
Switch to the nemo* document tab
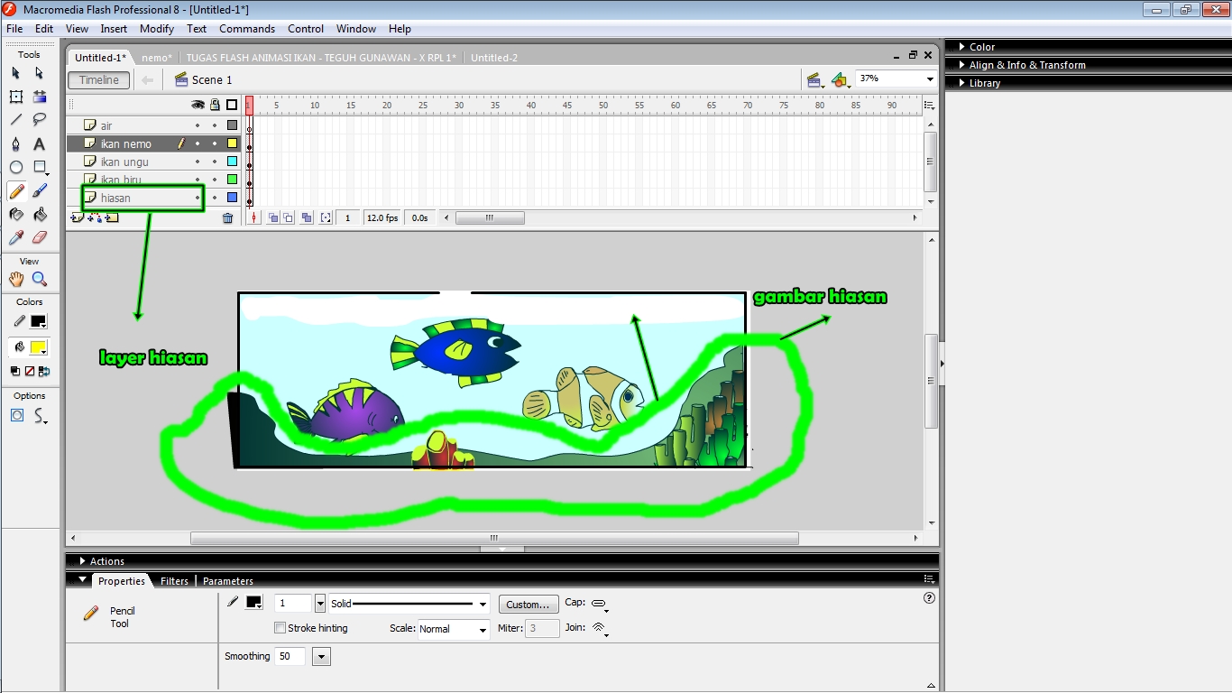157,58
